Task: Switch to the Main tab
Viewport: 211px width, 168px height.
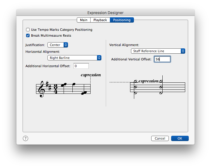Action: pos(84,20)
